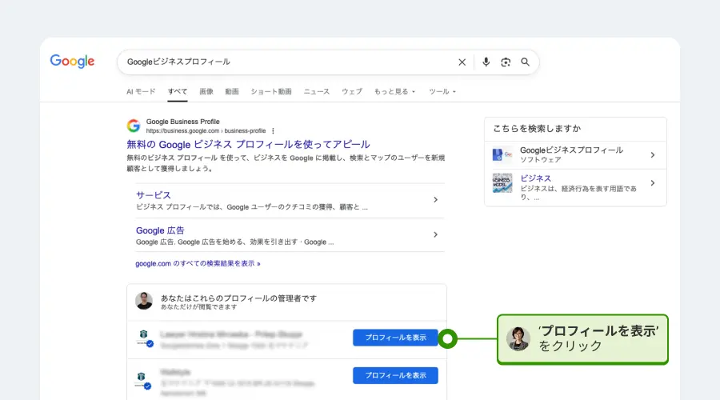Click the Google Business Profile favicon
Screen dimensions: 720x400
click(134, 126)
